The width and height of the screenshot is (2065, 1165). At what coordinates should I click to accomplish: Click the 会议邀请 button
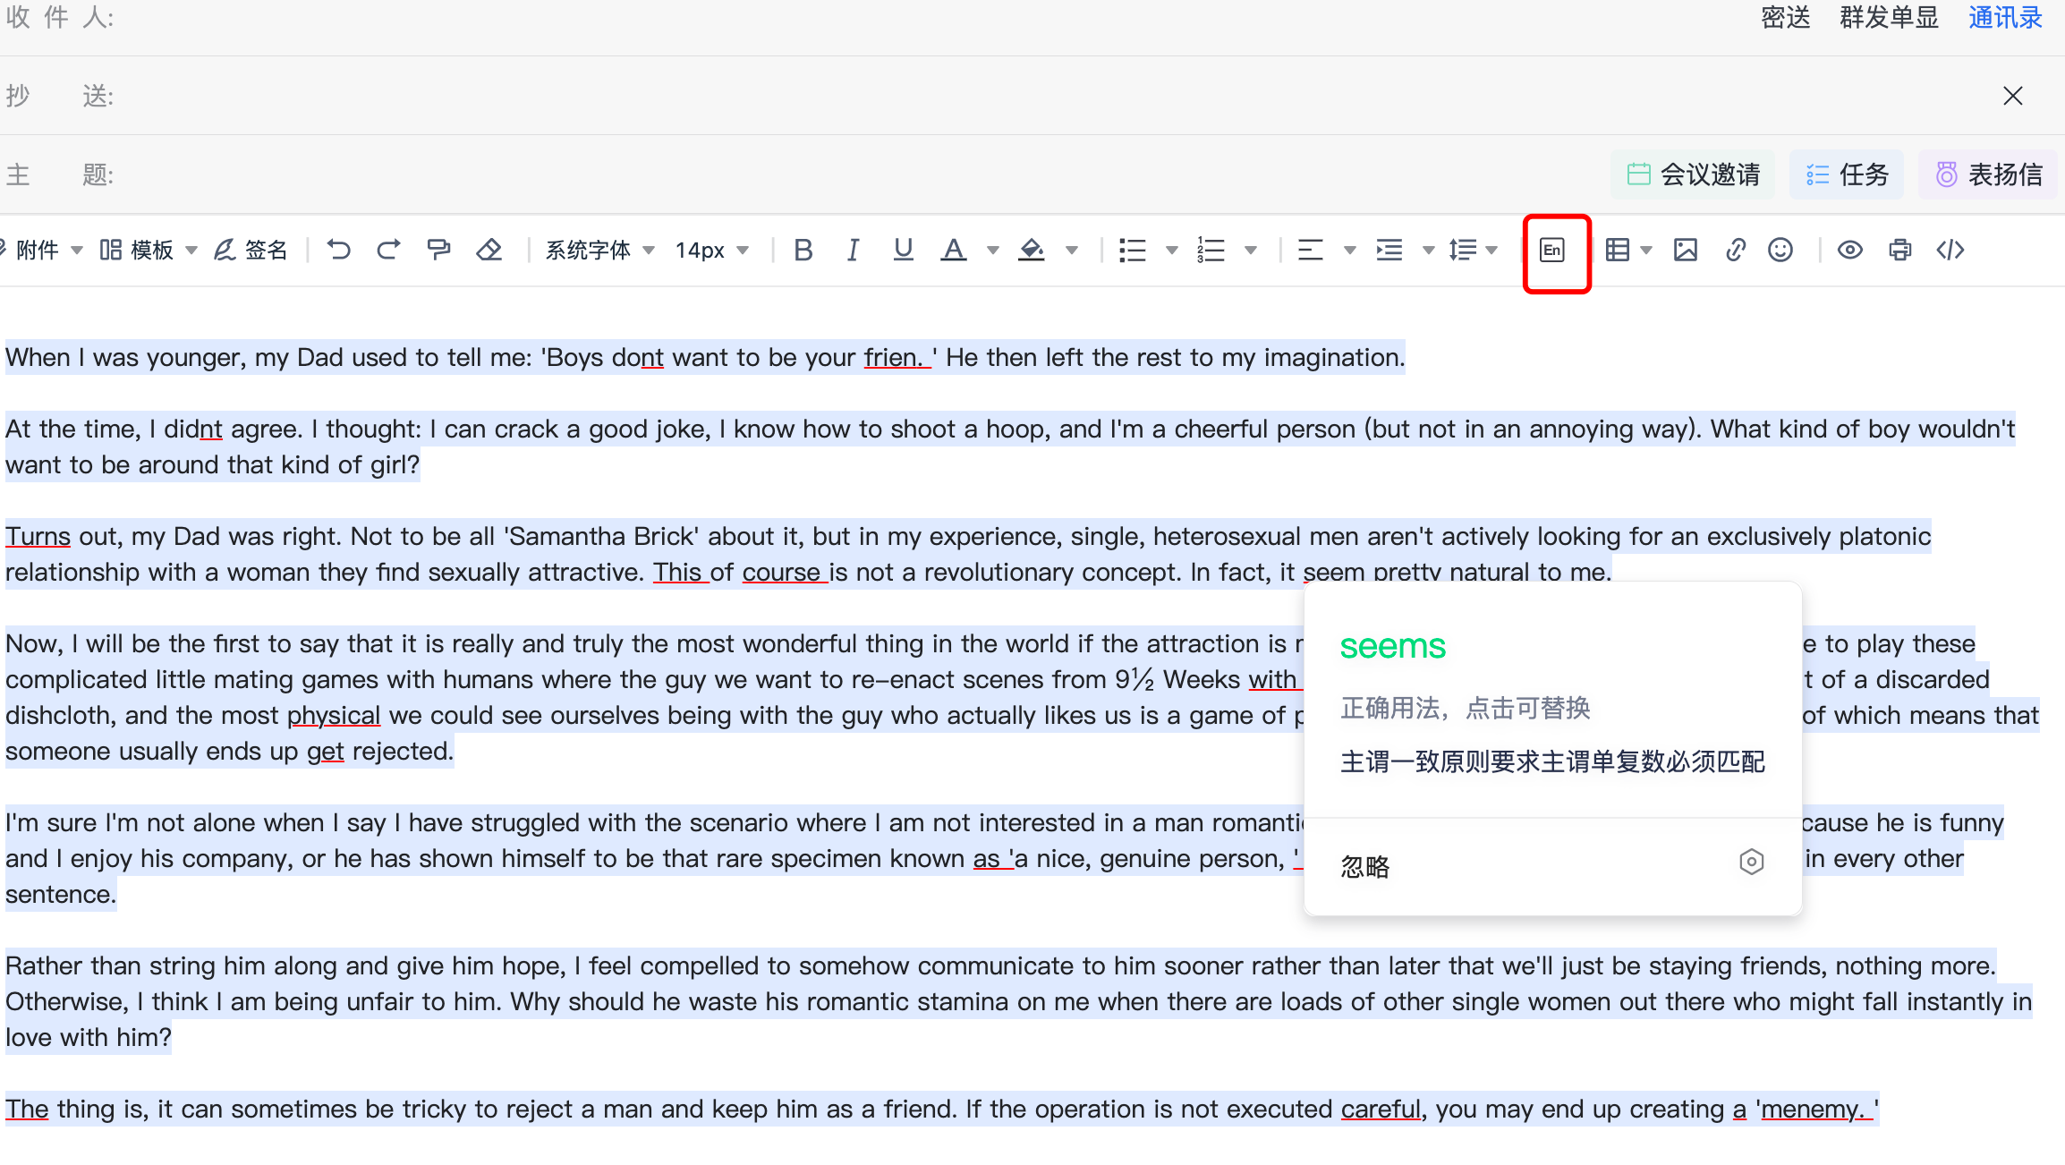point(1694,174)
